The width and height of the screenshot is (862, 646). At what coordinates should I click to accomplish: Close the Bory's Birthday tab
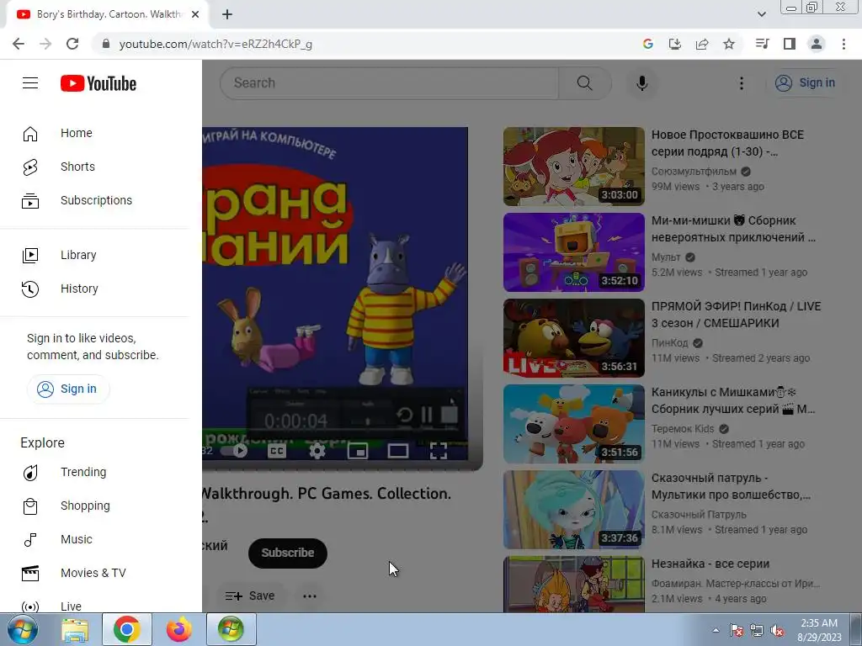[x=195, y=14]
